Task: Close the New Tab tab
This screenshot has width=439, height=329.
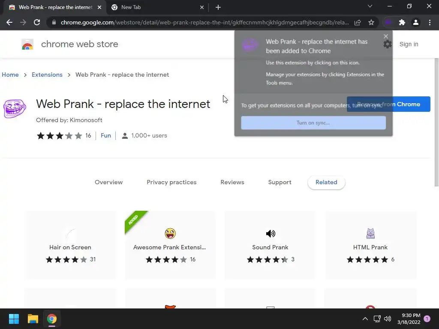Action: (x=202, y=8)
